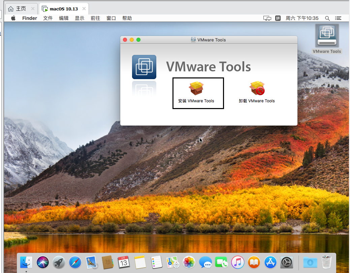The image size is (350, 273).
Task: Launch Siri from the Dock
Action: click(43, 262)
